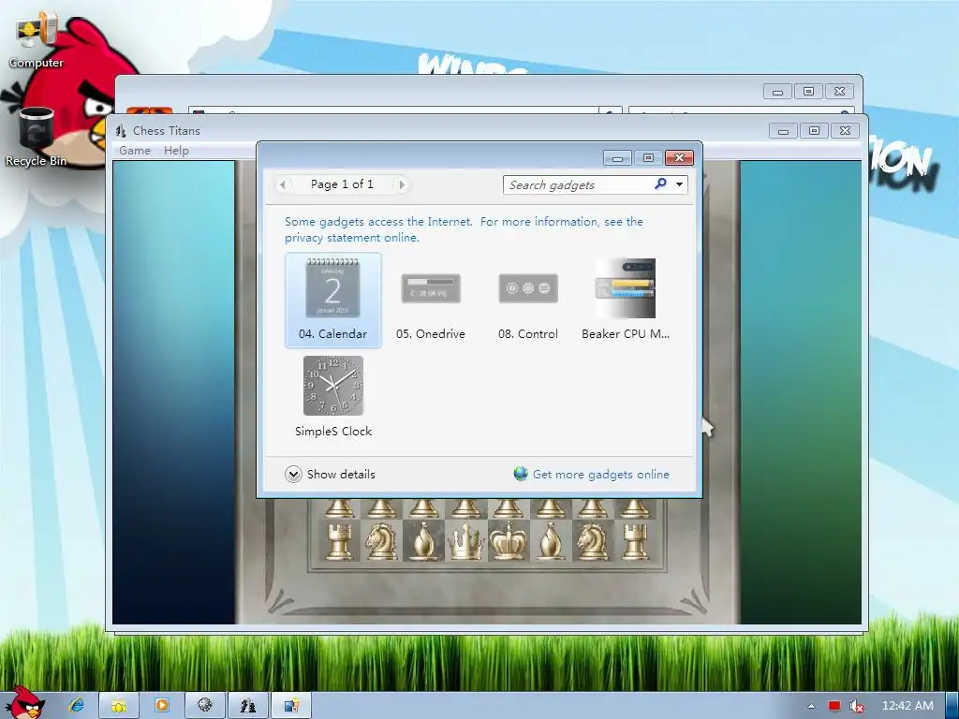Click the red flag tray icon
This screenshot has height=719, width=959.
tap(834, 706)
